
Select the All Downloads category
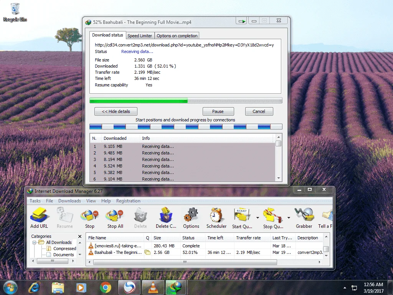[59, 242]
